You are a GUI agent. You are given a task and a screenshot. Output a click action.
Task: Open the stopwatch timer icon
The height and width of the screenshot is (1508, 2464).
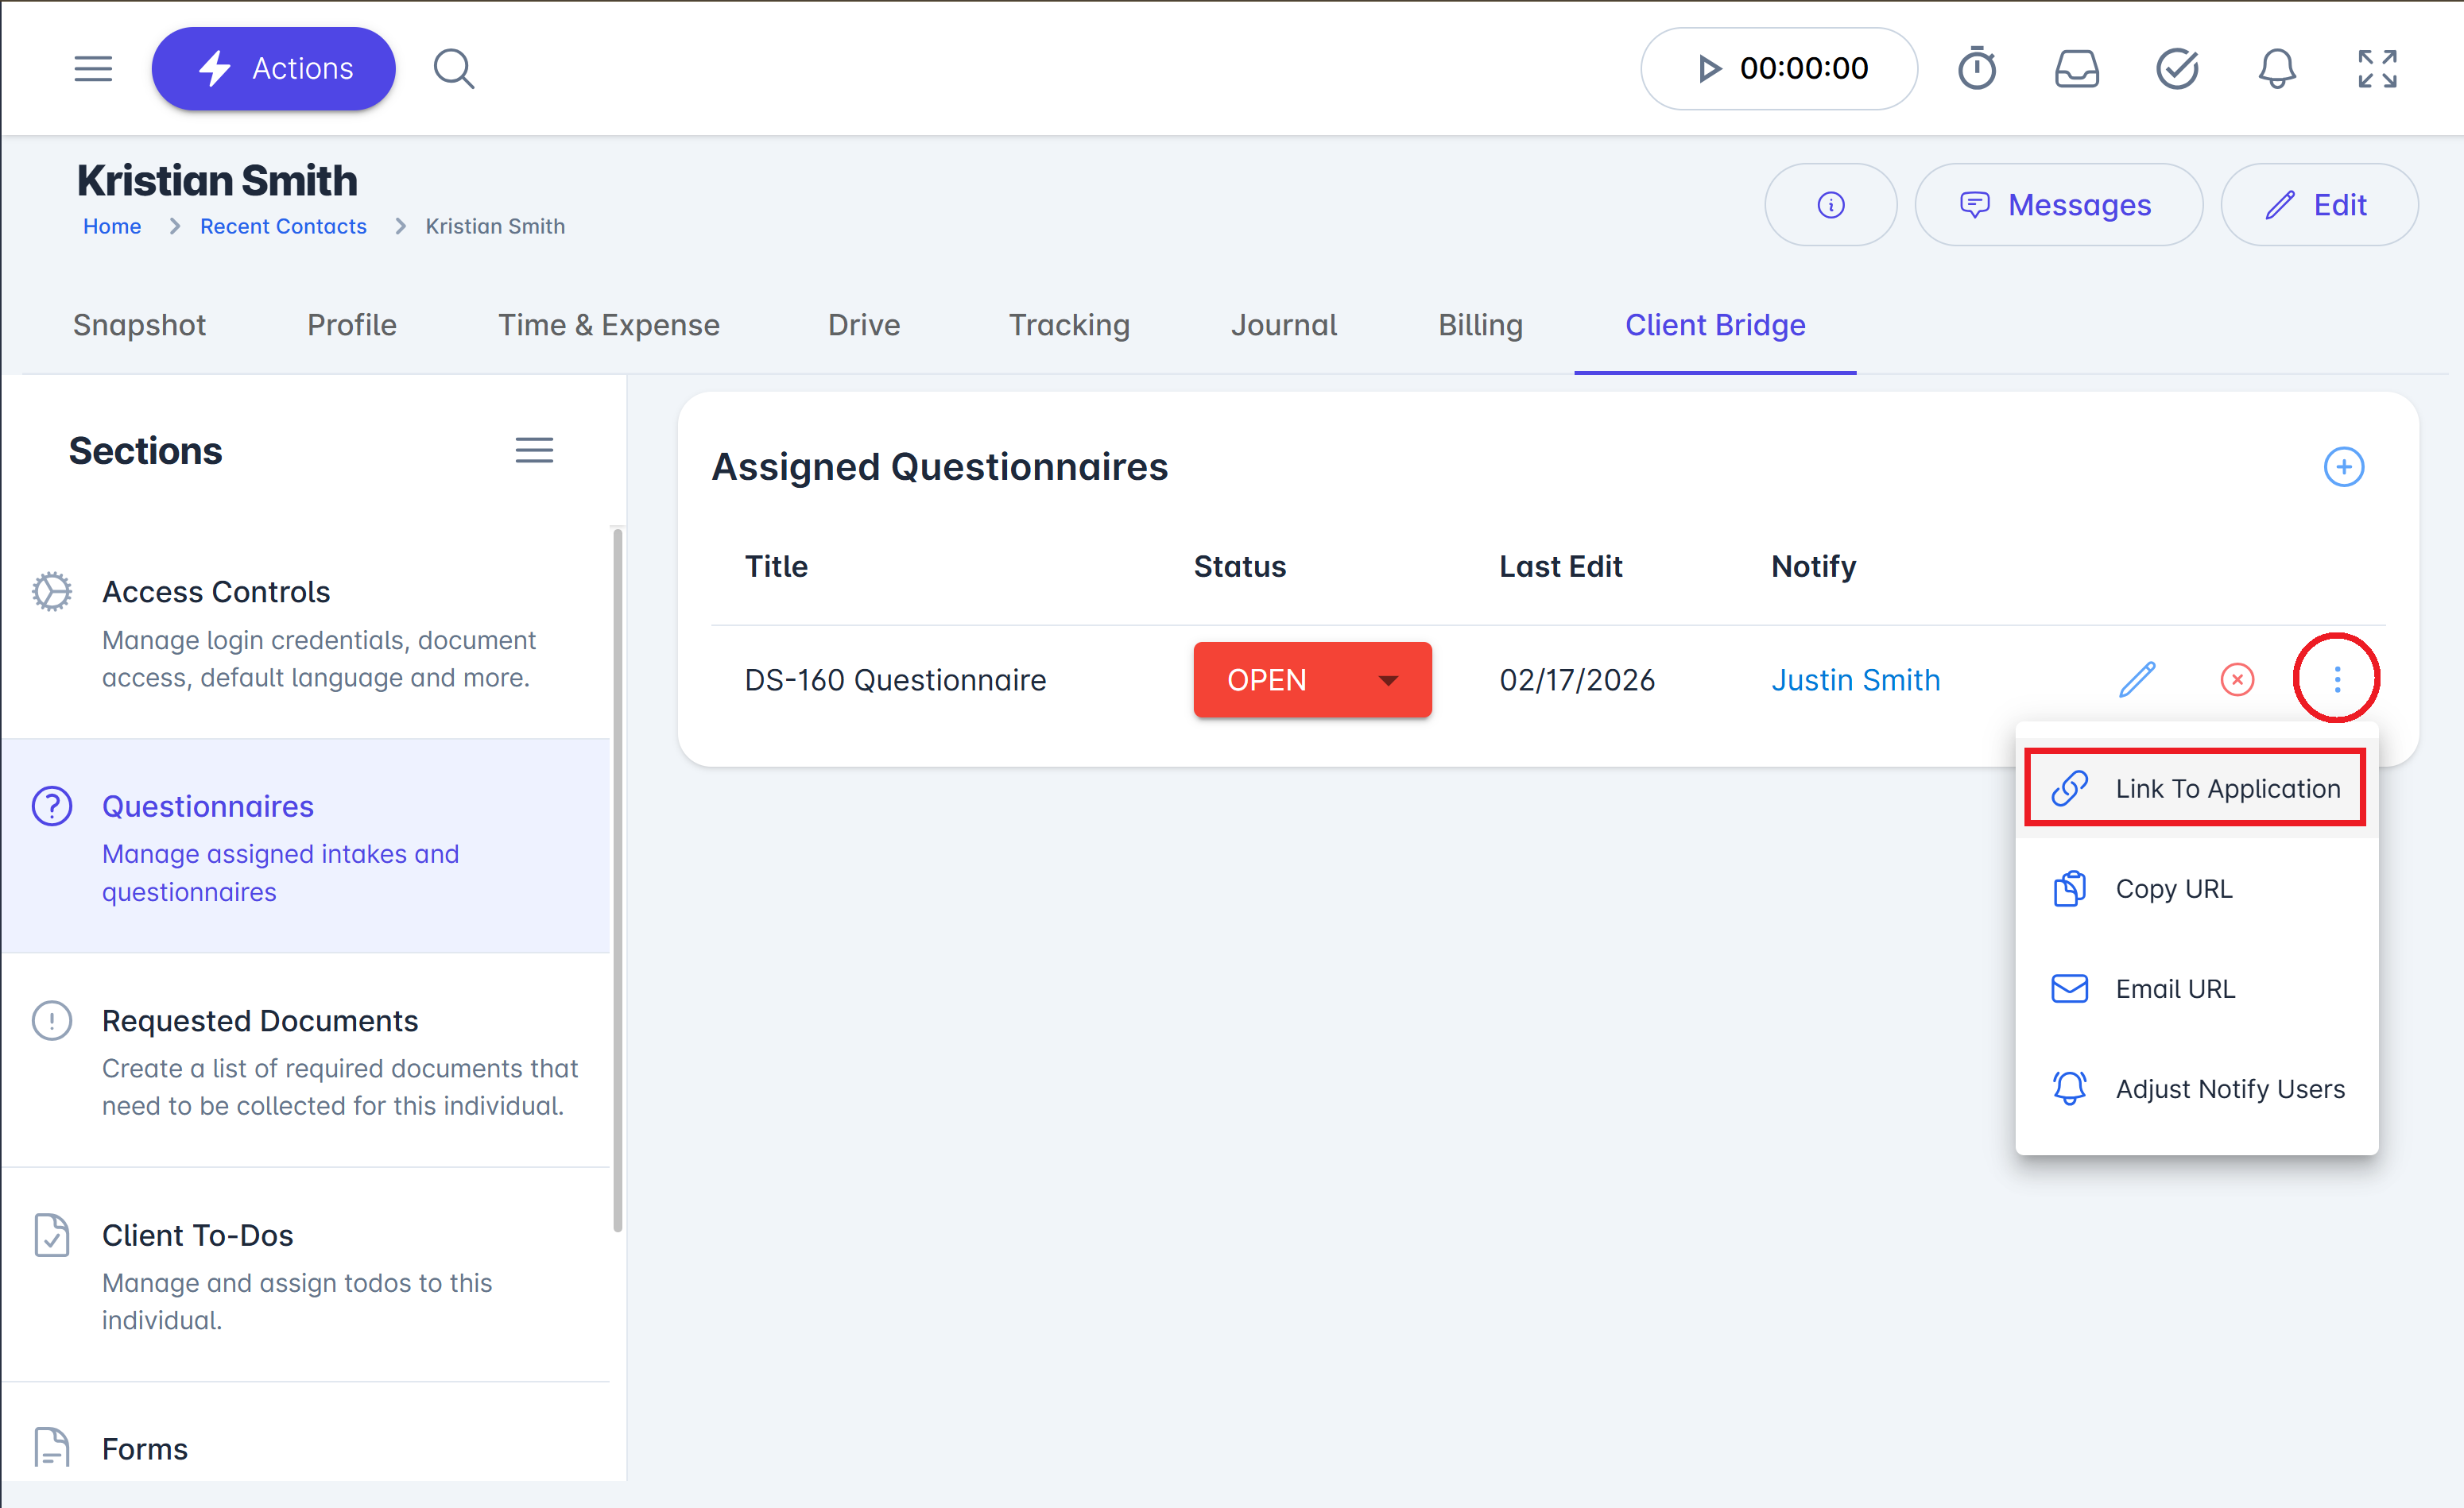point(1976,69)
